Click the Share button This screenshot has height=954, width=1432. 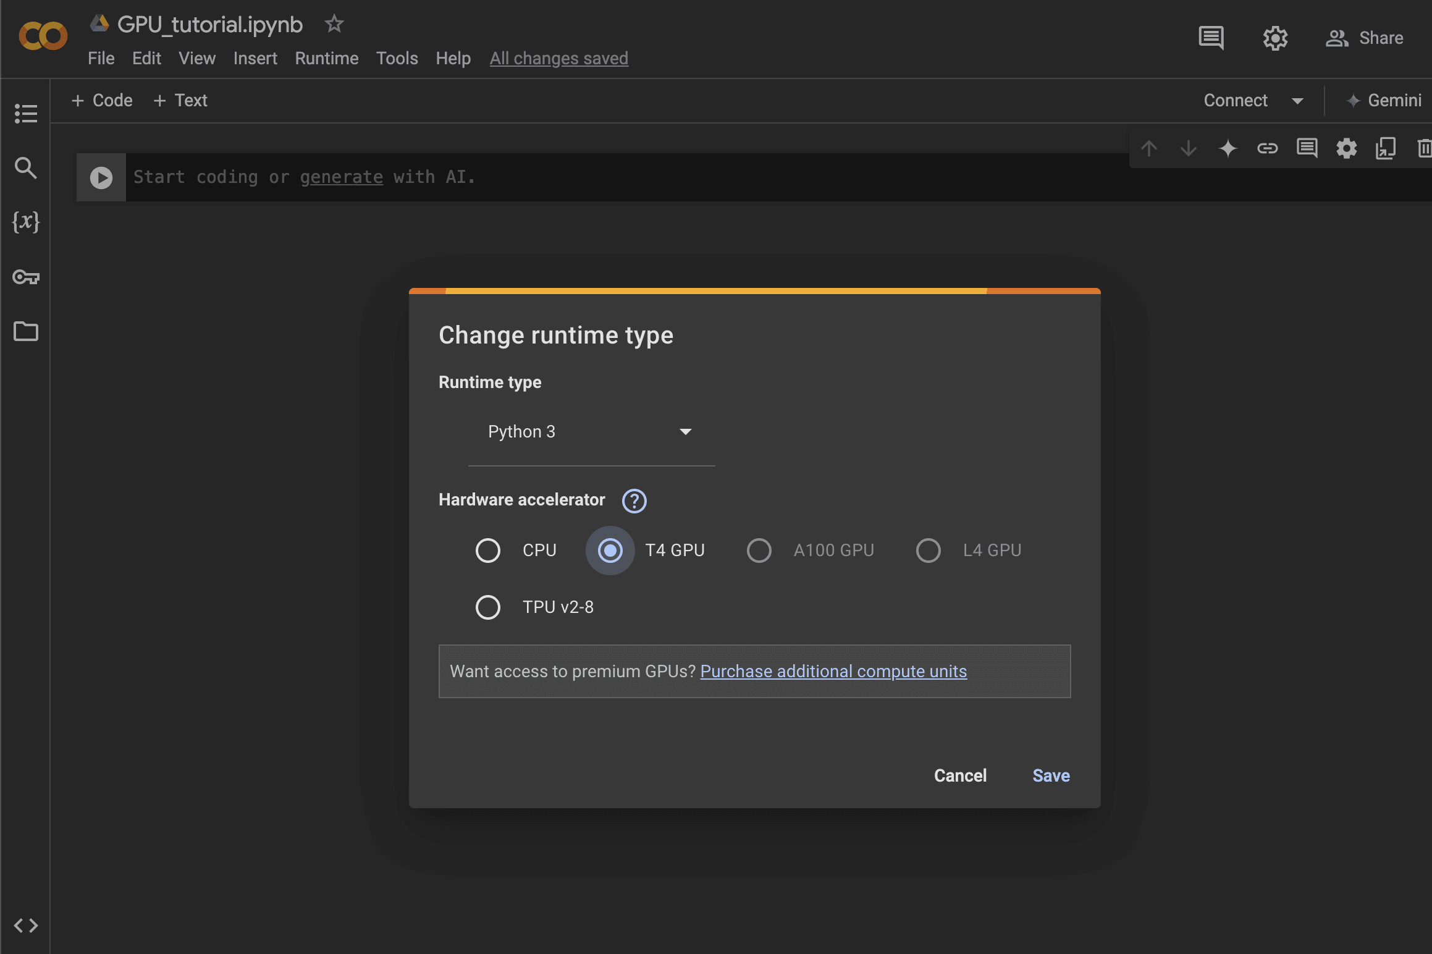click(1365, 38)
